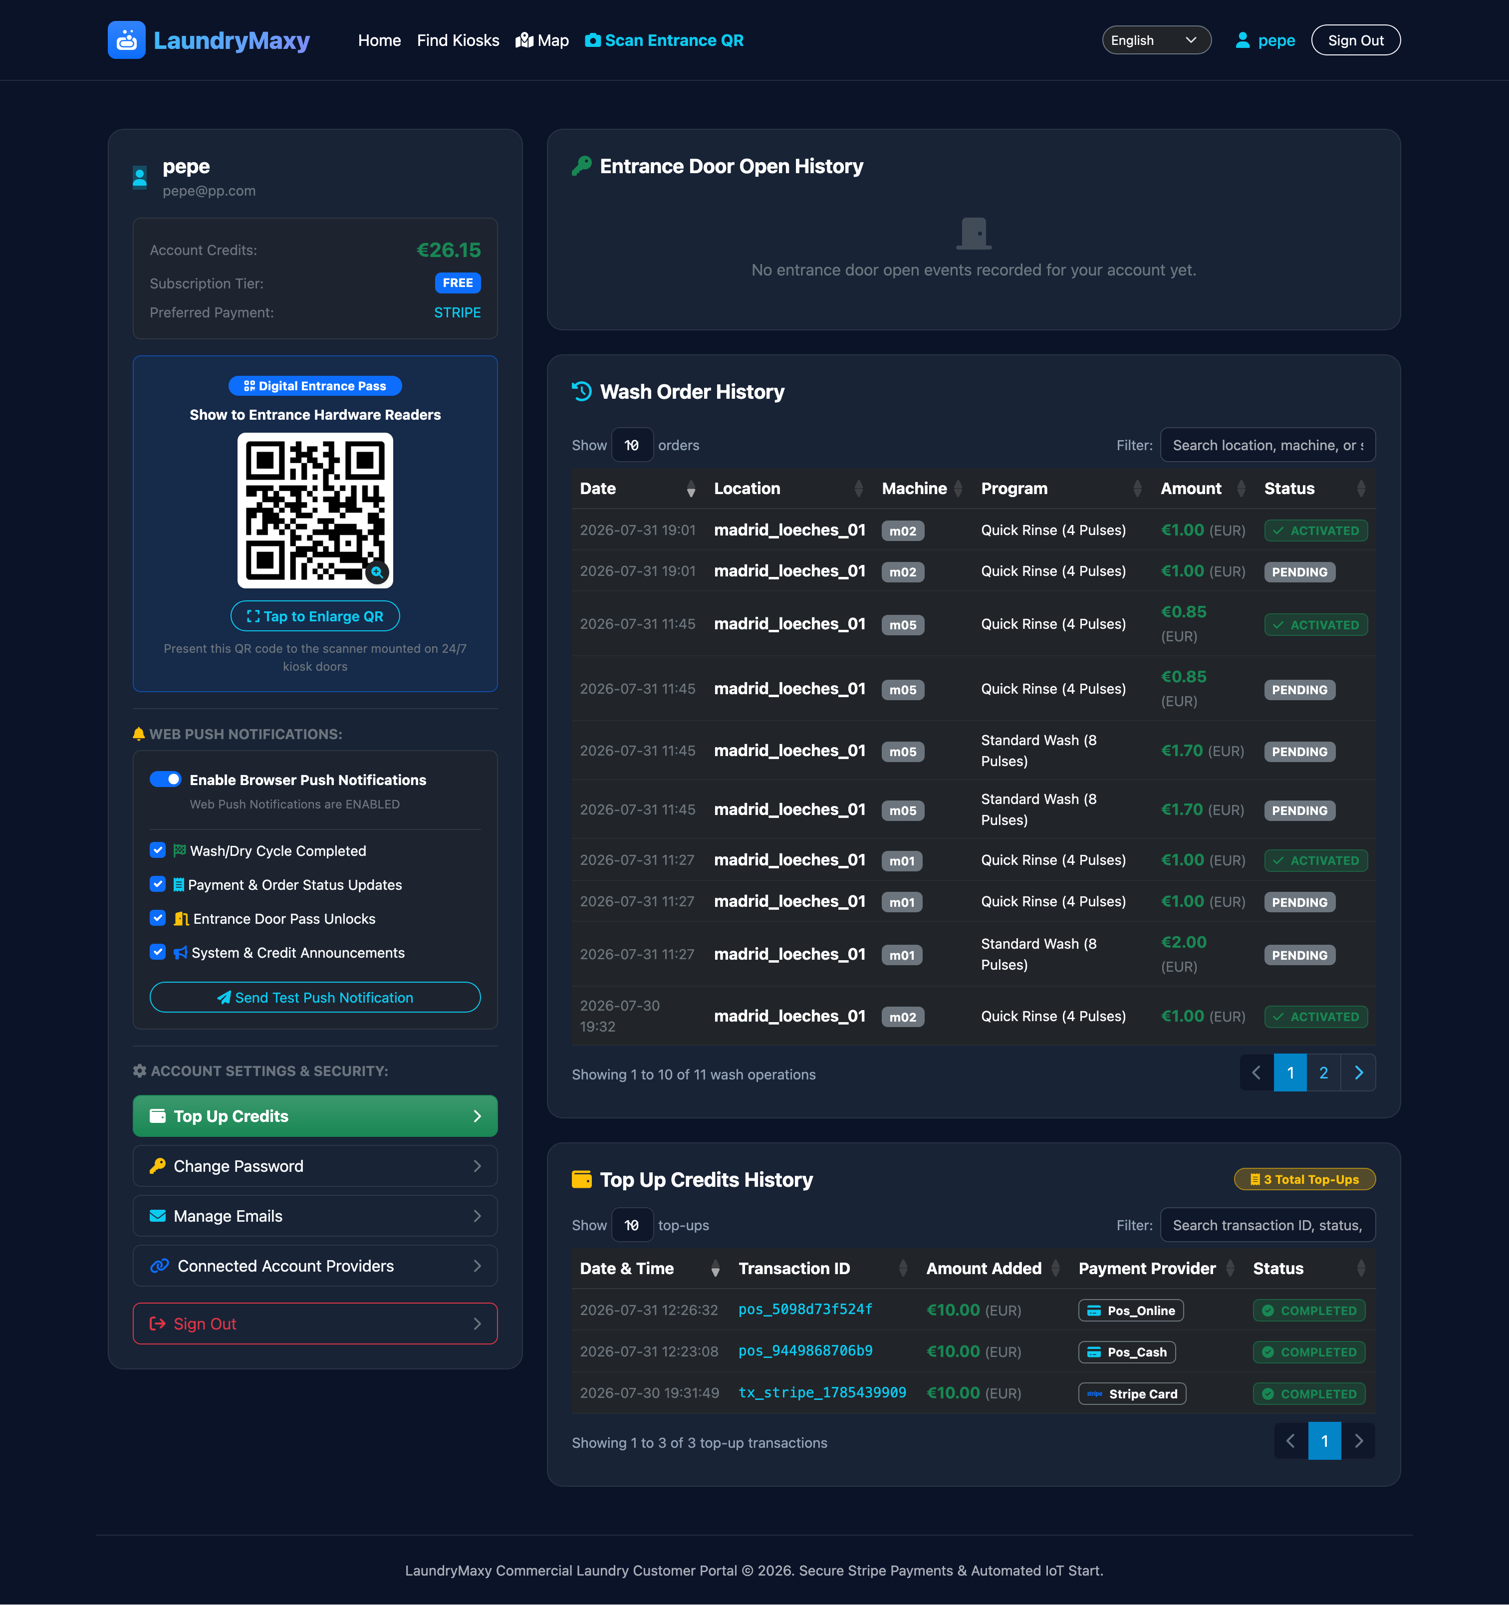Go to wash history page 2
Viewport: 1509px width, 1605px height.
[x=1323, y=1073]
